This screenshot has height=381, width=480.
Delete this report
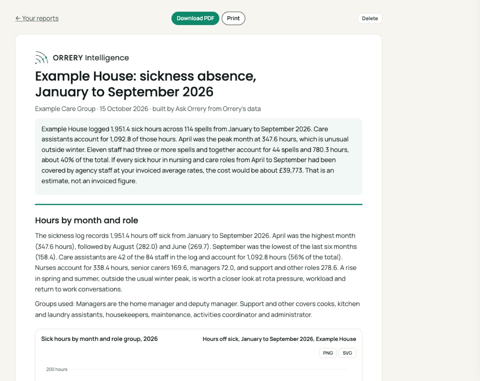370,18
